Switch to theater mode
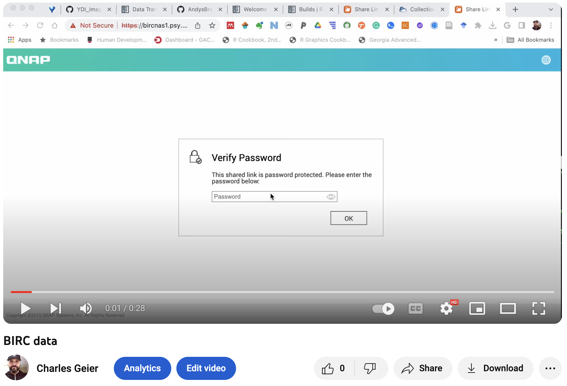Screen dimensions: 567x386 (x=508, y=308)
